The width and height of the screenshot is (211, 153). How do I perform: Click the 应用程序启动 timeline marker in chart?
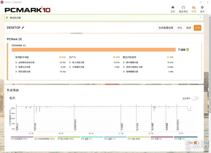pos(75,125)
